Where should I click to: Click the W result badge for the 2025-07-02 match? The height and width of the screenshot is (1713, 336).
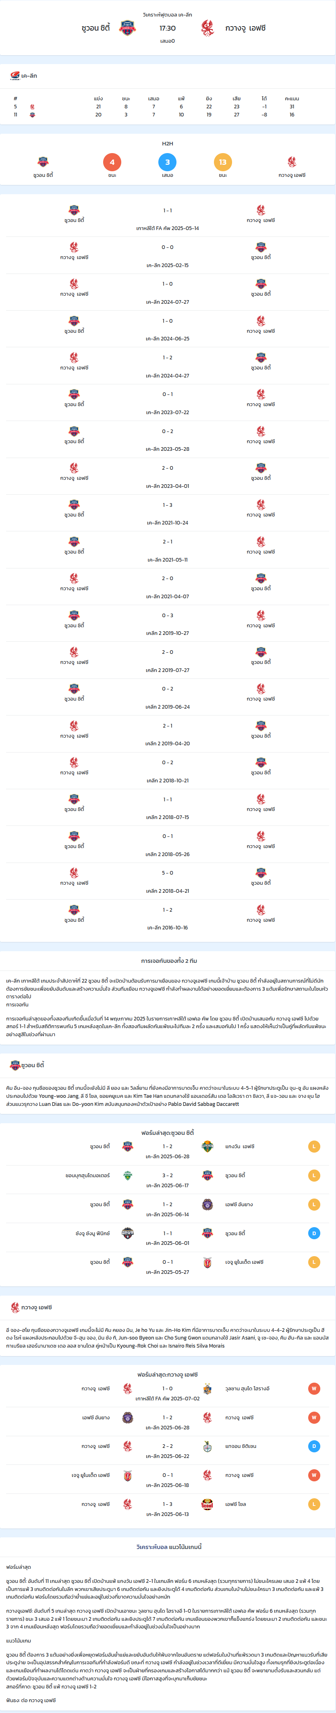pyautogui.click(x=314, y=1388)
